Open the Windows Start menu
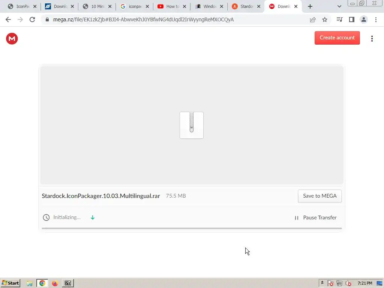 click(x=10, y=283)
